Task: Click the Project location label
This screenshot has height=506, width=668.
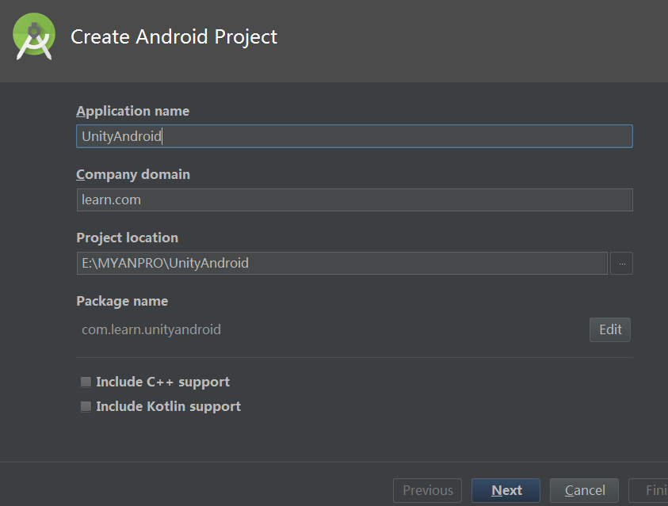Action: click(x=127, y=238)
